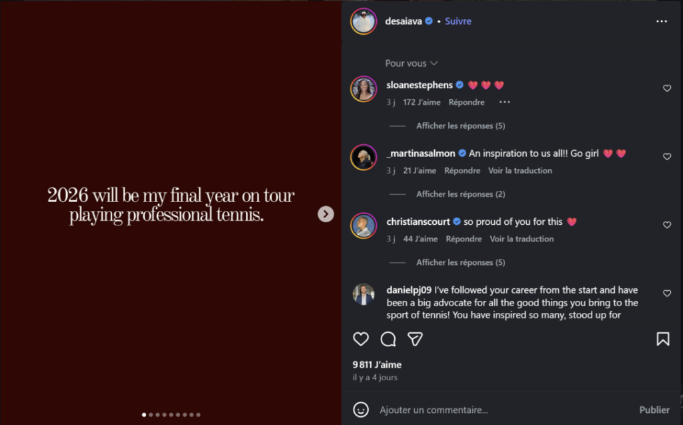683x425 pixels.
Task: Open the emoji picker in the comment box
Action: 361,410
